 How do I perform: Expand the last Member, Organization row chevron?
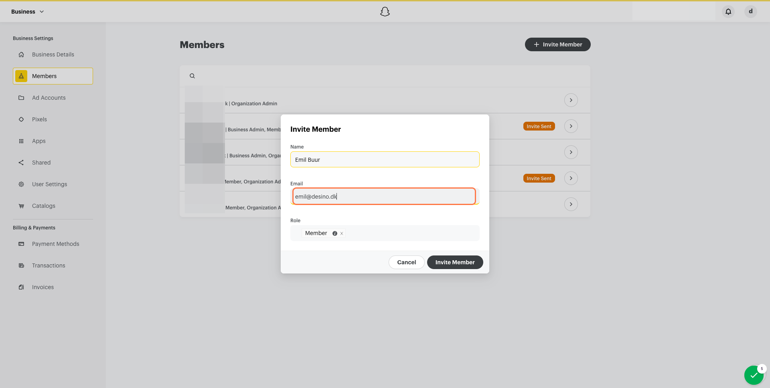[x=571, y=204]
